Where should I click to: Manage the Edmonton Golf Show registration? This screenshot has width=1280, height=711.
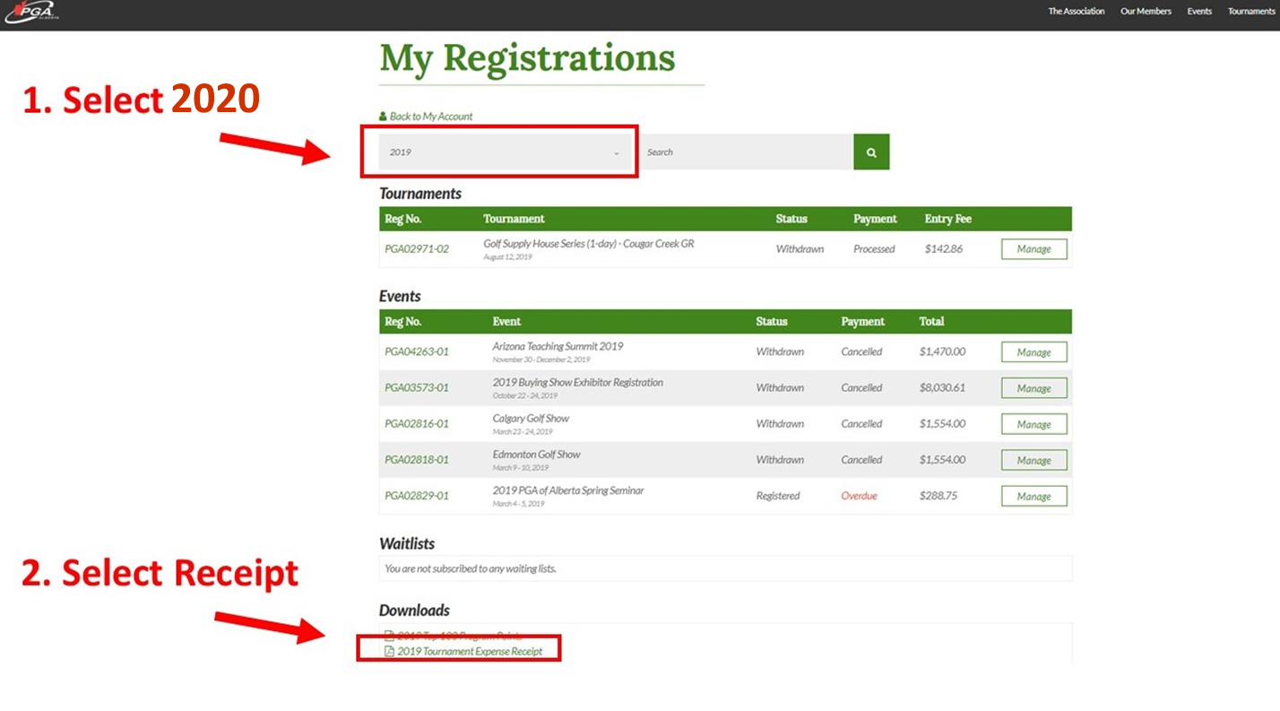[1034, 460]
